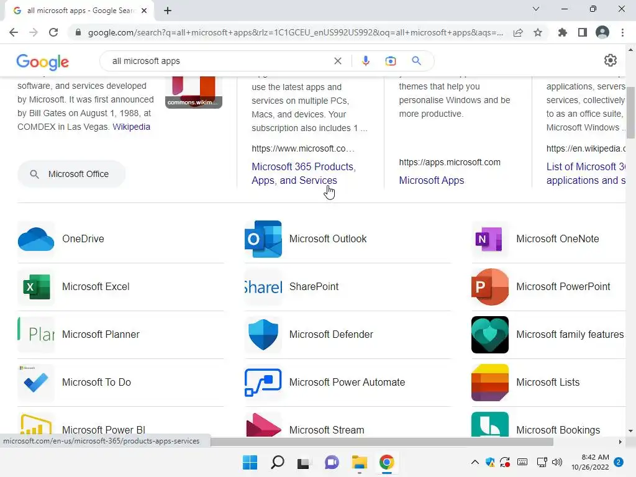The height and width of the screenshot is (477, 636).
Task: Open the Chrome extensions puzzle icon
Action: [562, 32]
